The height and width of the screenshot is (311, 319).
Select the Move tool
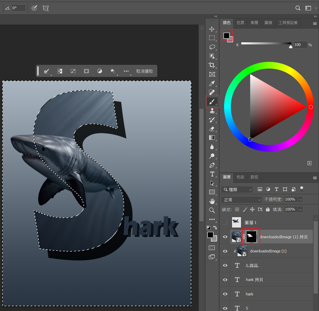point(212,29)
